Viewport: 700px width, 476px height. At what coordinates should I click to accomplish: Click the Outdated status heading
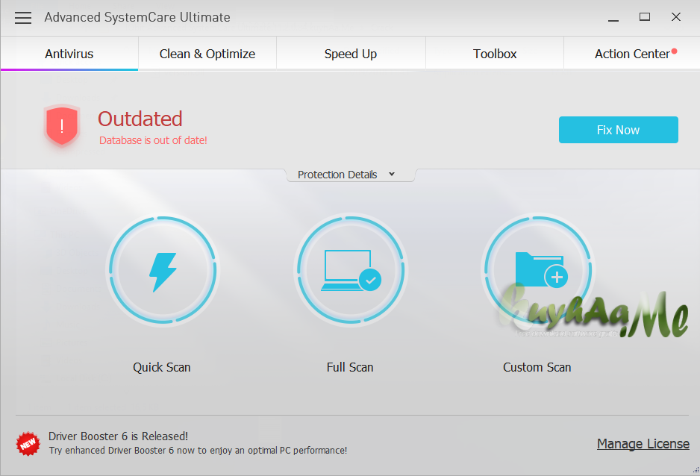click(140, 119)
